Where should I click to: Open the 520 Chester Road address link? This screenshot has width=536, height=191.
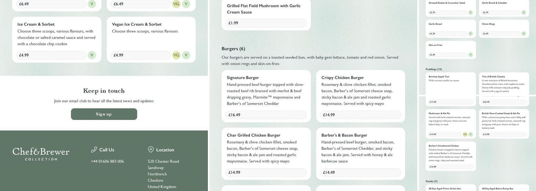pyautogui.click(x=163, y=162)
